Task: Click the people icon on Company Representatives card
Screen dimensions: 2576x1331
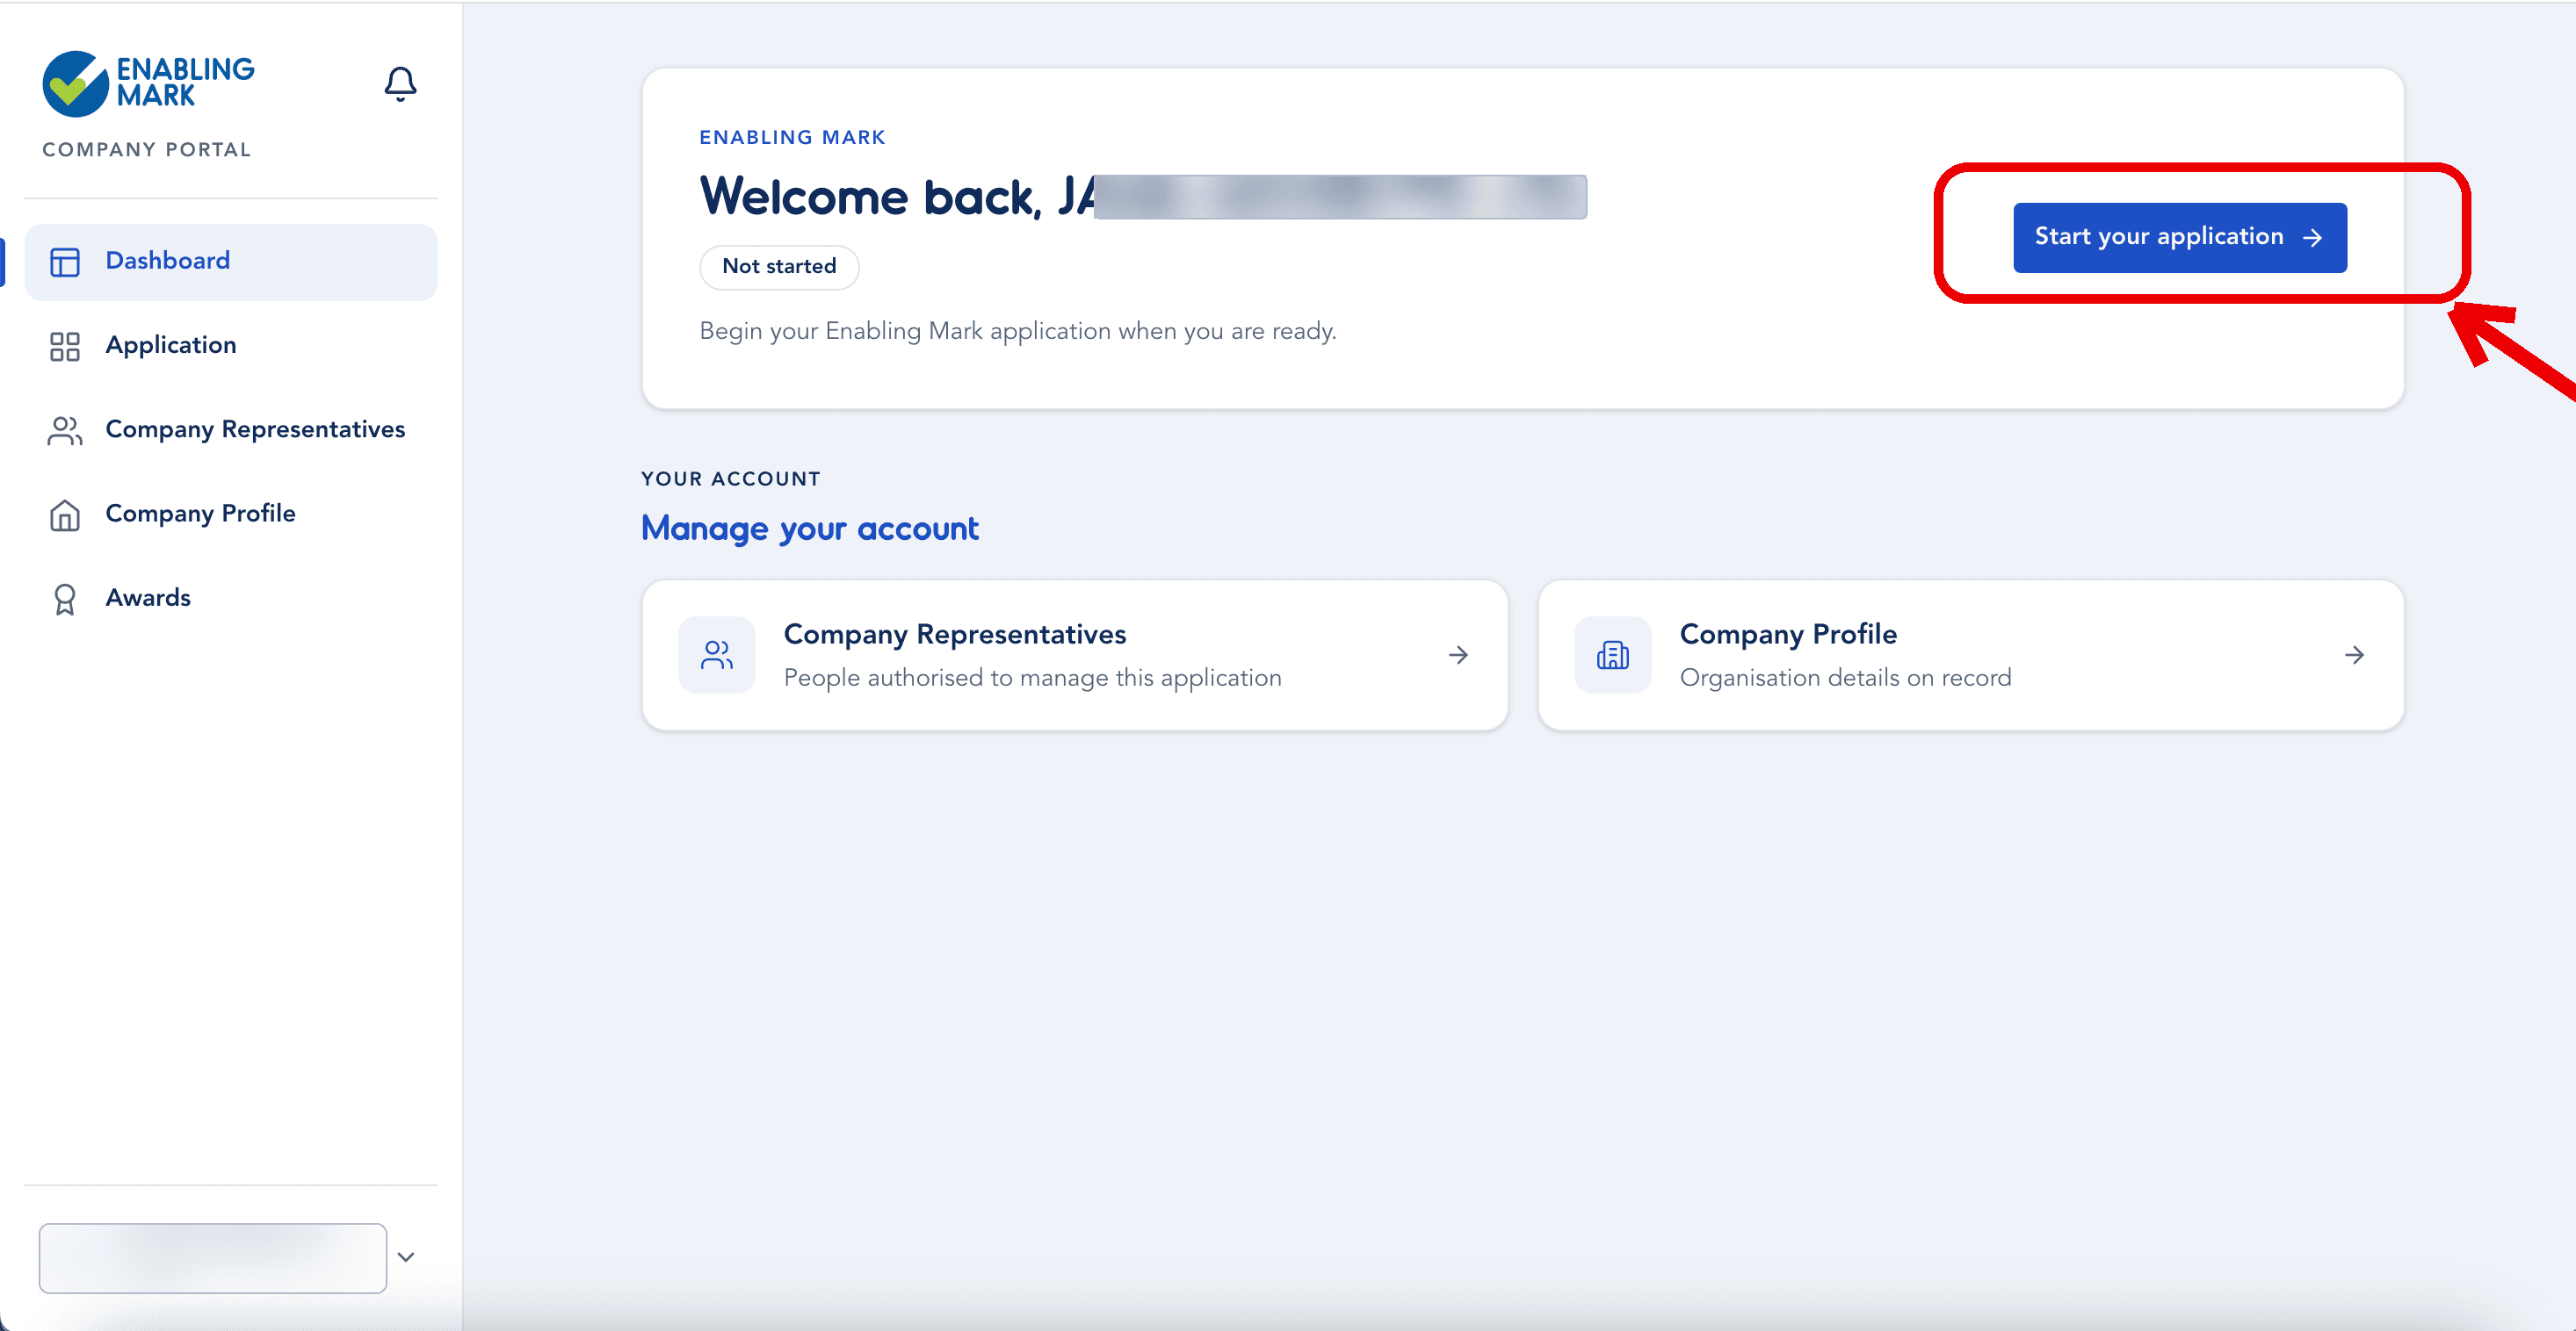Action: 716,654
